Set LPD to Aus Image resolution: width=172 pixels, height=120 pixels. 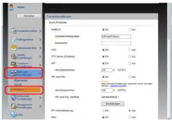click(130, 50)
